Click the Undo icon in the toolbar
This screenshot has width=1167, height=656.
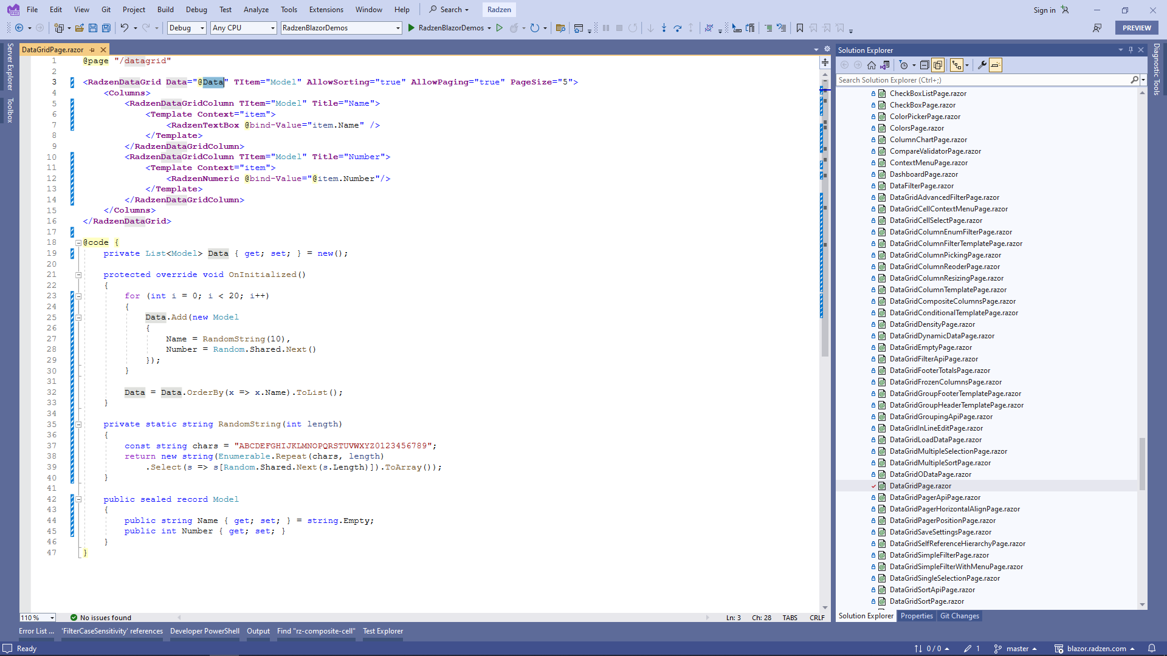click(x=124, y=28)
